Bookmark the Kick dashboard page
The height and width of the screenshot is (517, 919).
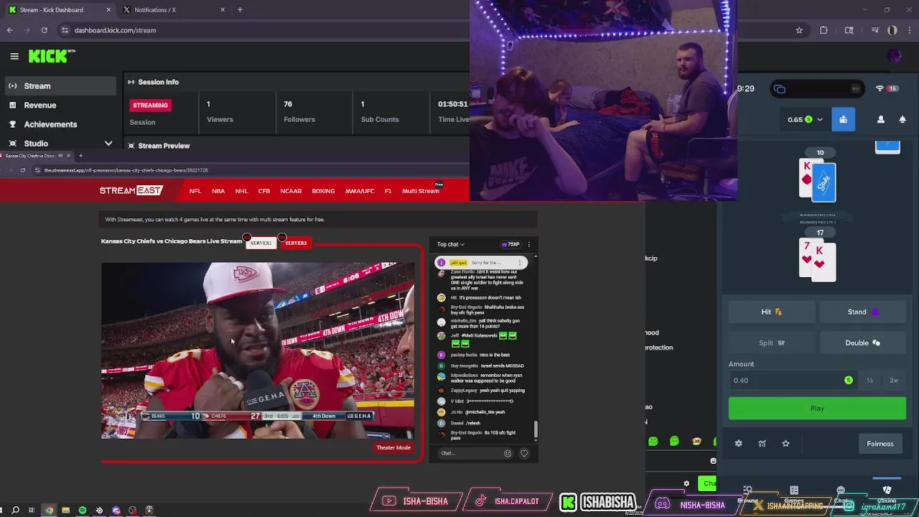coord(799,30)
